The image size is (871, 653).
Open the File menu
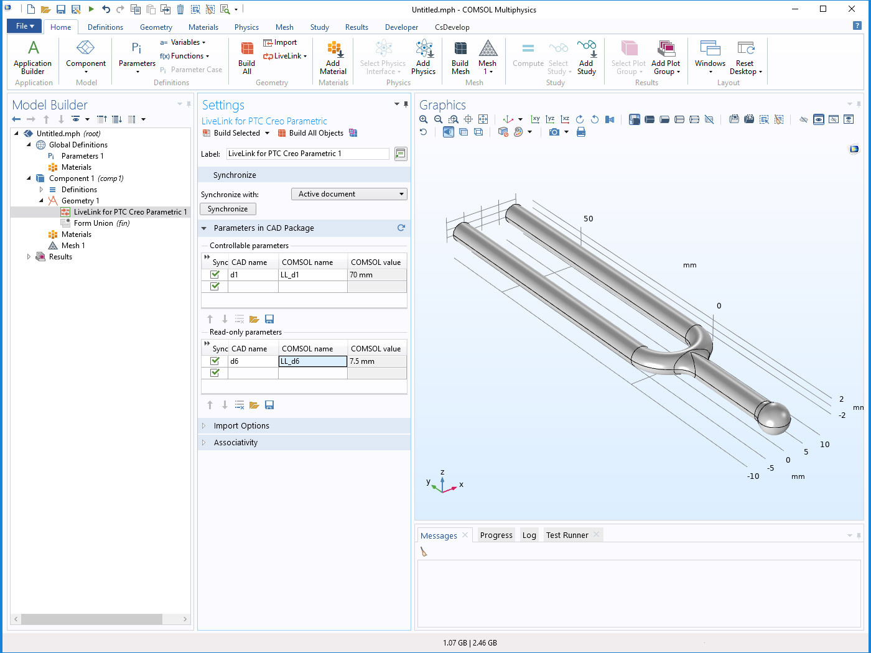coord(24,25)
